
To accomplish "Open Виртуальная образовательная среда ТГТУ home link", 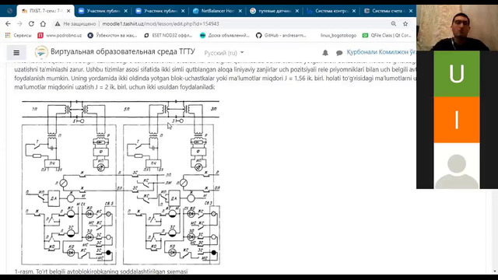I will pos(123,52).
